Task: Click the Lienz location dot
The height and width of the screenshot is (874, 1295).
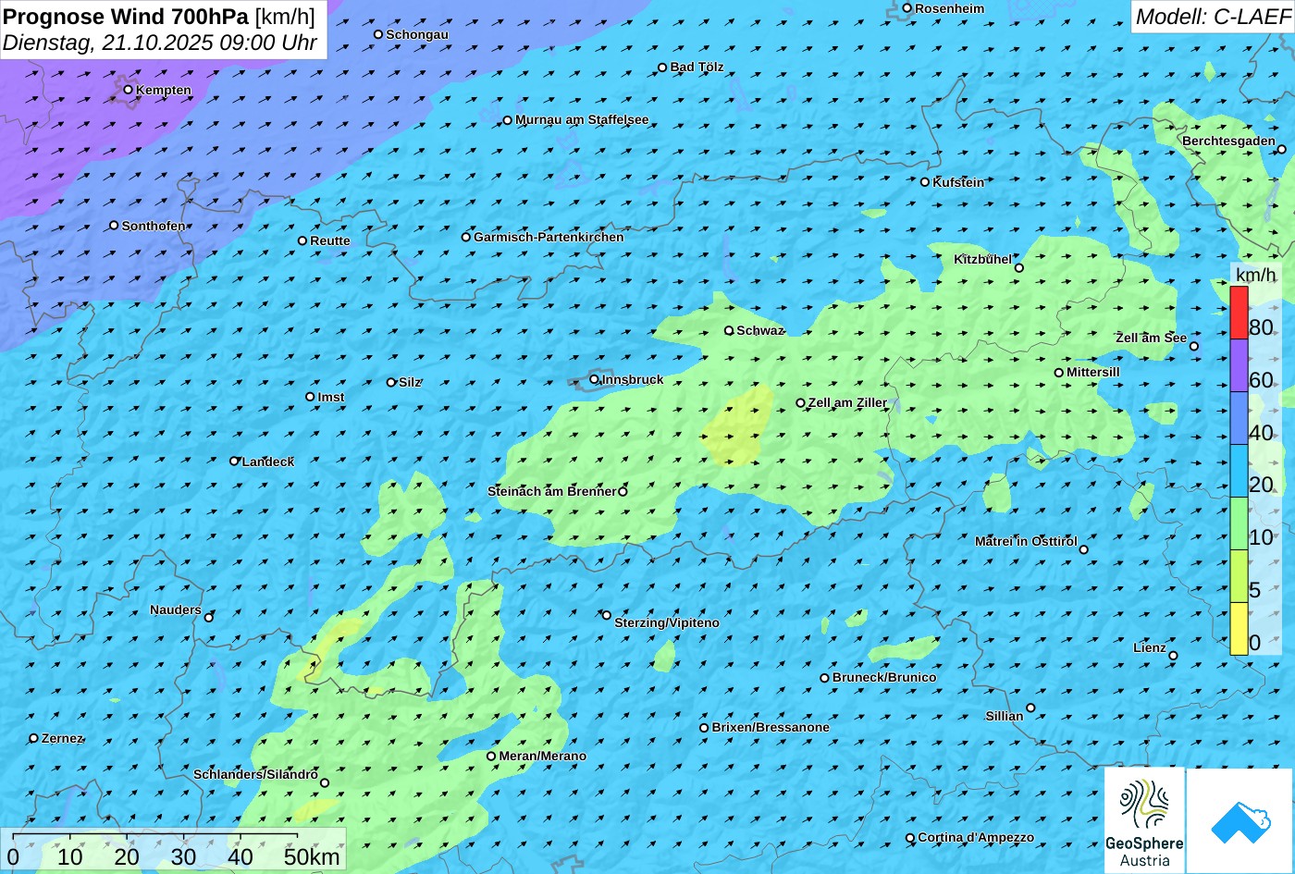Action: point(1173,656)
